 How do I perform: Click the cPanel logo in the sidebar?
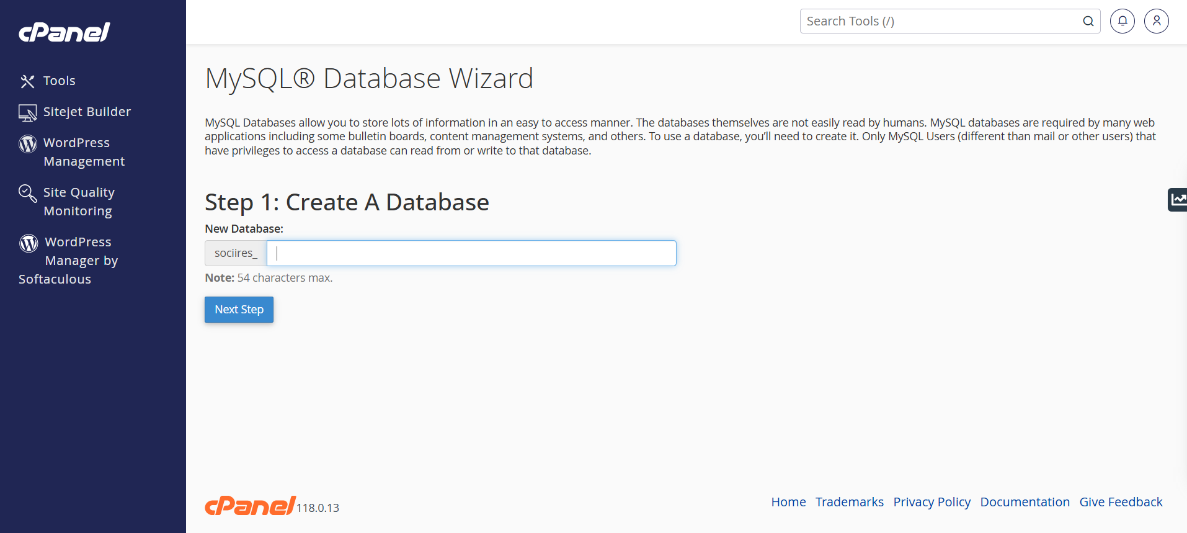coord(64,32)
